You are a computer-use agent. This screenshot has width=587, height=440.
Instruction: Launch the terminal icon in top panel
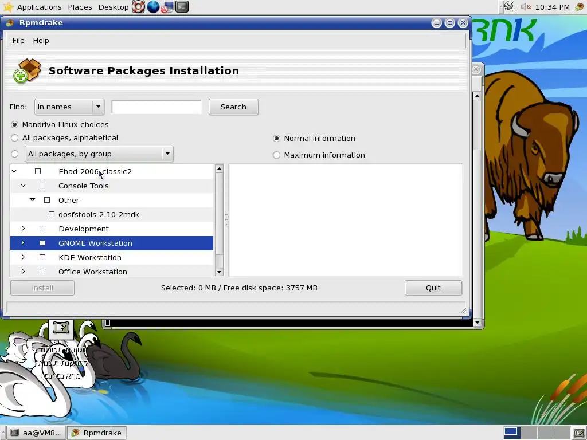tap(182, 7)
